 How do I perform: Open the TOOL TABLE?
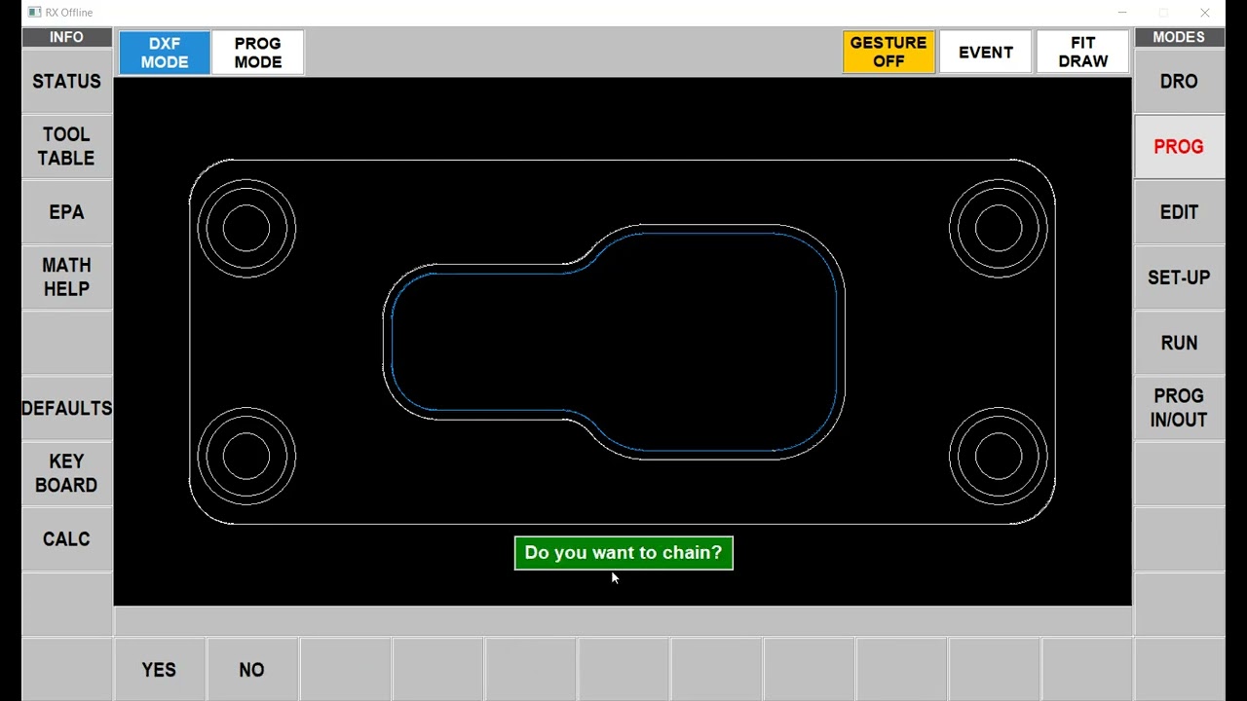tap(66, 146)
